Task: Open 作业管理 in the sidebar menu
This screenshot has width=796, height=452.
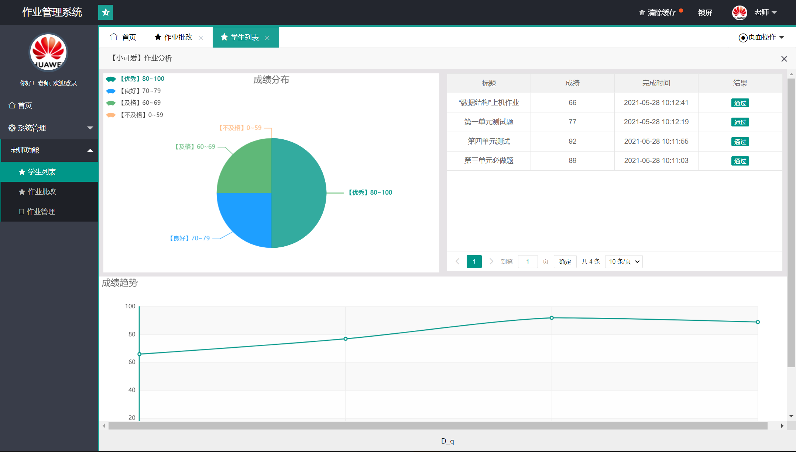Action: point(41,212)
